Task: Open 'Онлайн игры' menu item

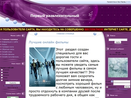Action: pos(7,52)
